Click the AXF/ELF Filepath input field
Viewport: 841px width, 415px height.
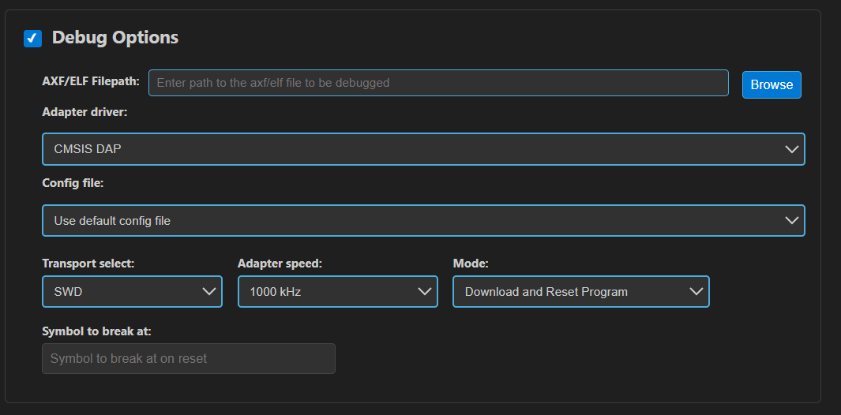[437, 83]
